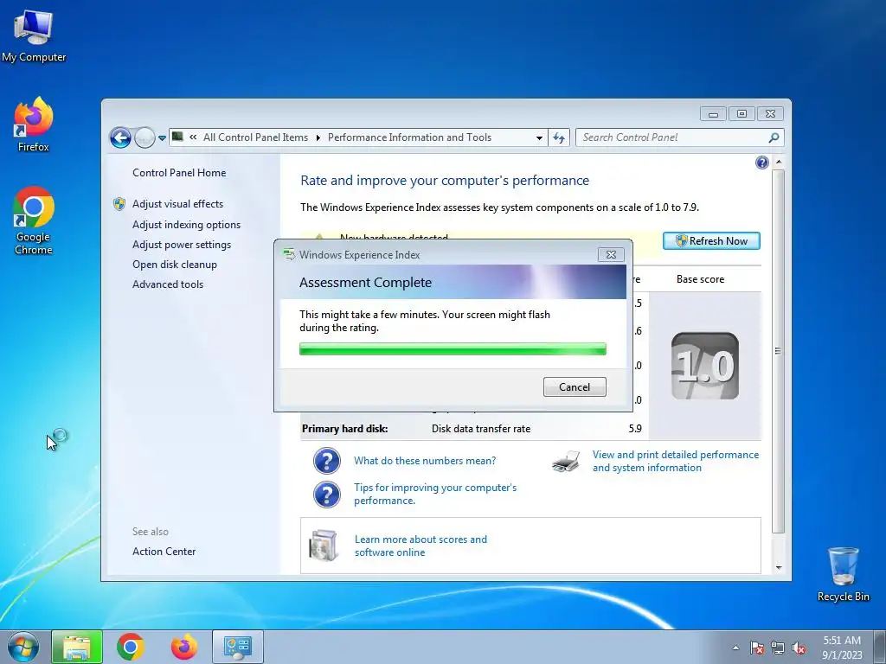Click the address bar refresh icon
Image resolution: width=886 pixels, height=664 pixels.
coord(559,137)
